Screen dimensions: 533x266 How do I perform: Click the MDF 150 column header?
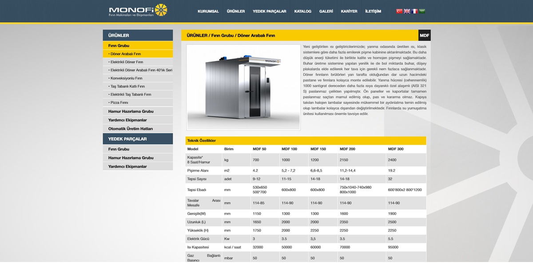[318, 149]
